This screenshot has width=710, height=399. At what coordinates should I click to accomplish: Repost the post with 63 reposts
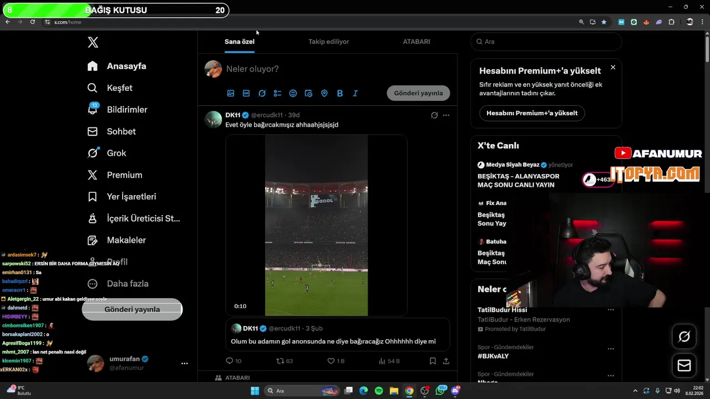pyautogui.click(x=285, y=361)
